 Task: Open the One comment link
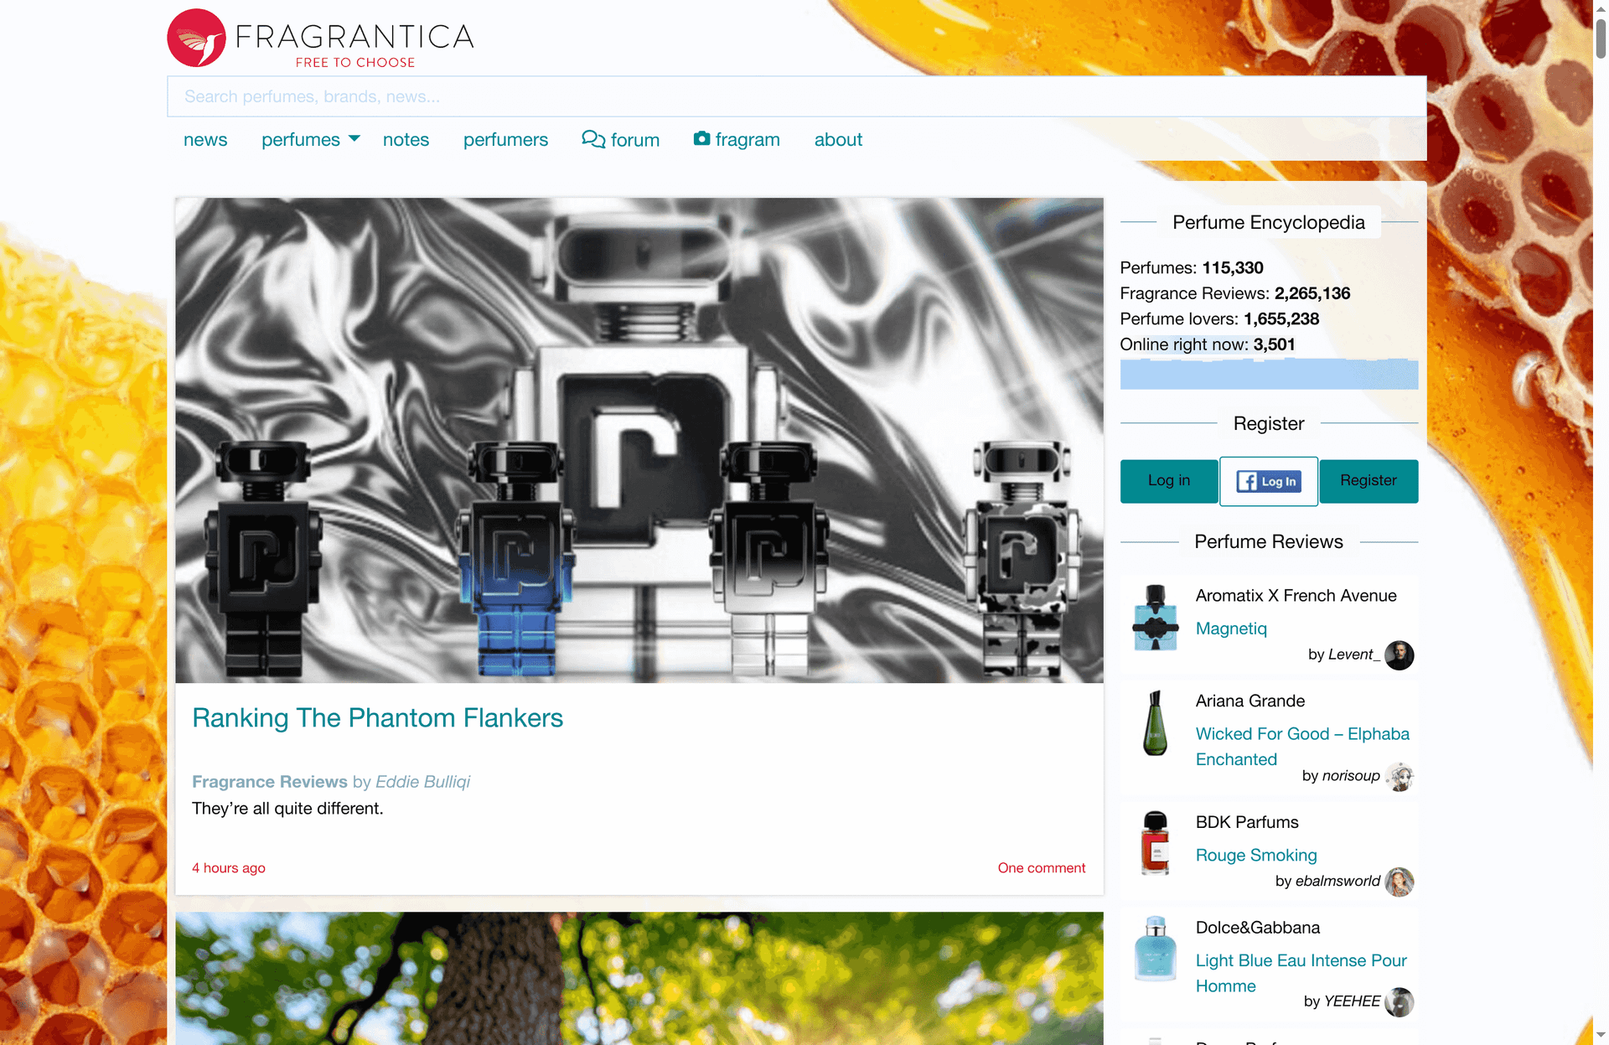click(x=1042, y=868)
